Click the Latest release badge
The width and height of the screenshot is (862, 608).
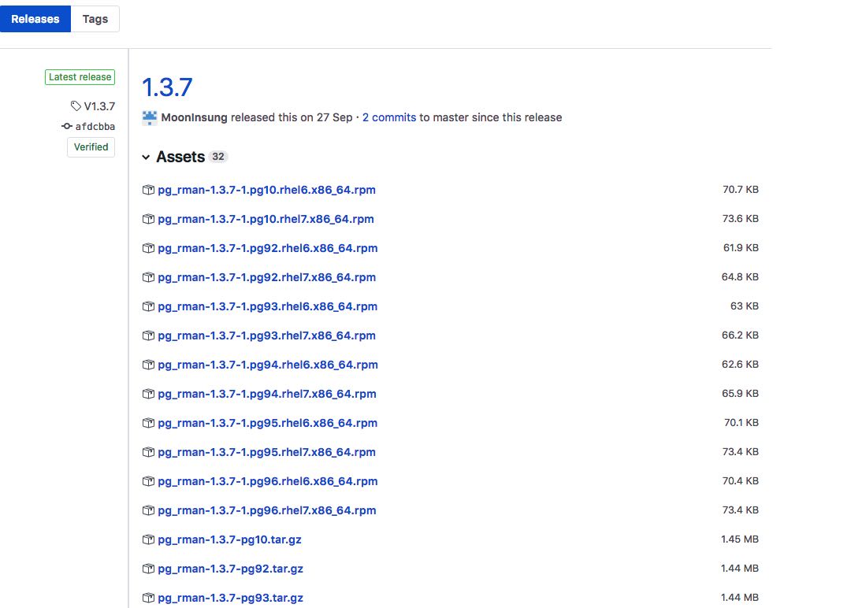coord(80,77)
